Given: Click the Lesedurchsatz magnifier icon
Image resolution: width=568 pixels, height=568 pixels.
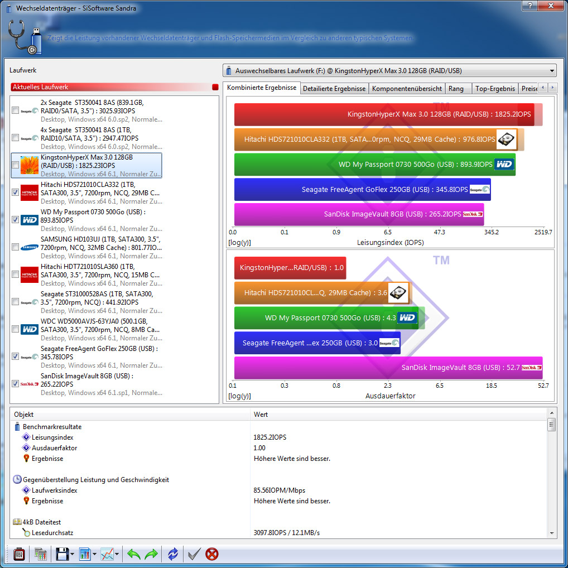Looking at the screenshot, I should (26, 532).
